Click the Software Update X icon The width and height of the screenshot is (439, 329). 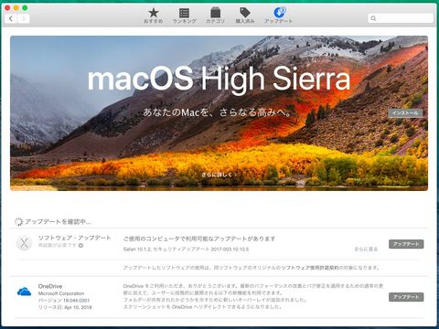[x=24, y=243]
